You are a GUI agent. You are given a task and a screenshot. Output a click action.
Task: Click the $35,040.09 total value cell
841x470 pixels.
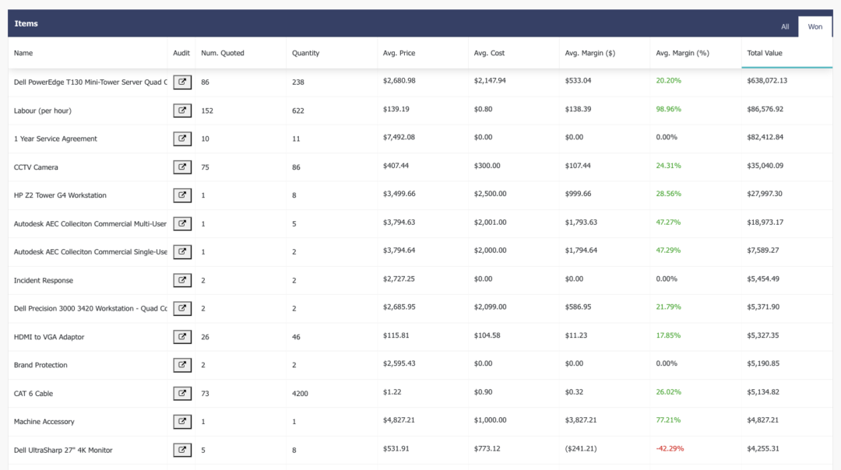tap(765, 166)
